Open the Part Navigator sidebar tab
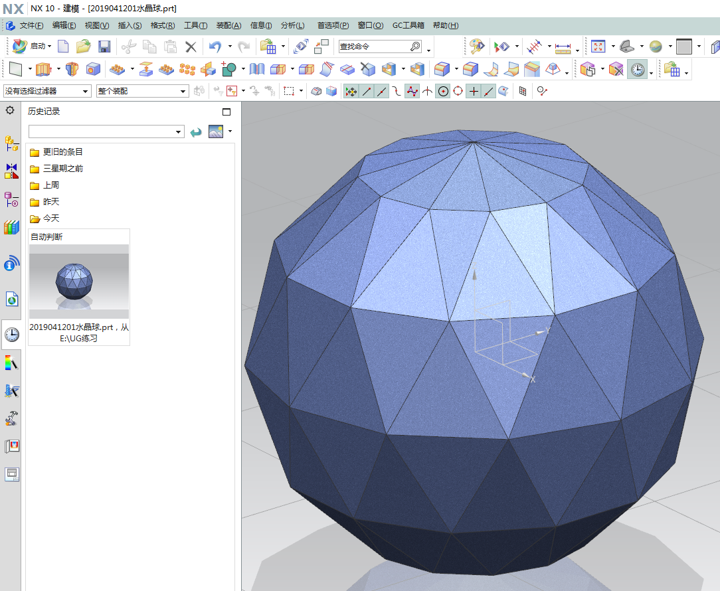The width and height of the screenshot is (720, 591). point(11,200)
